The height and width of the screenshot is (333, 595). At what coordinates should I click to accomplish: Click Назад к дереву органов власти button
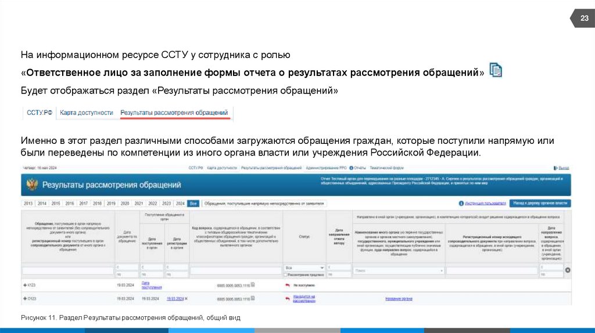540,203
